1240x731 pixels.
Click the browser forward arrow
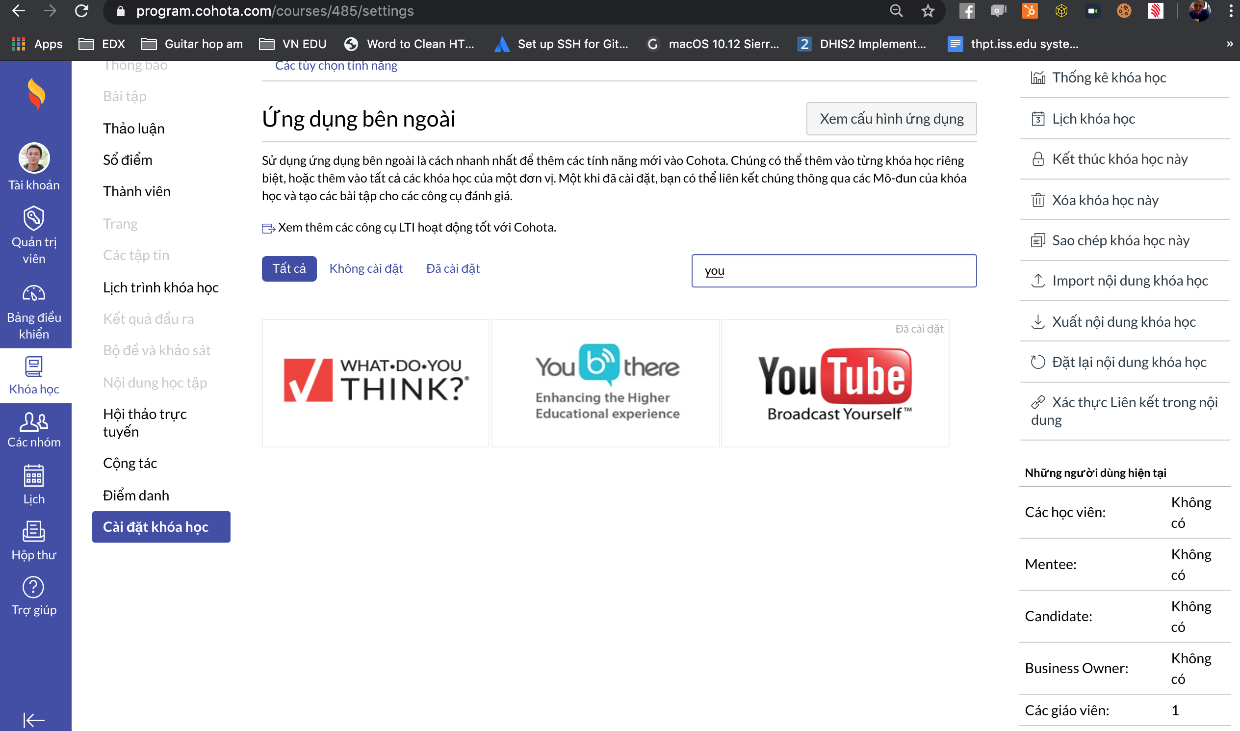click(x=50, y=11)
